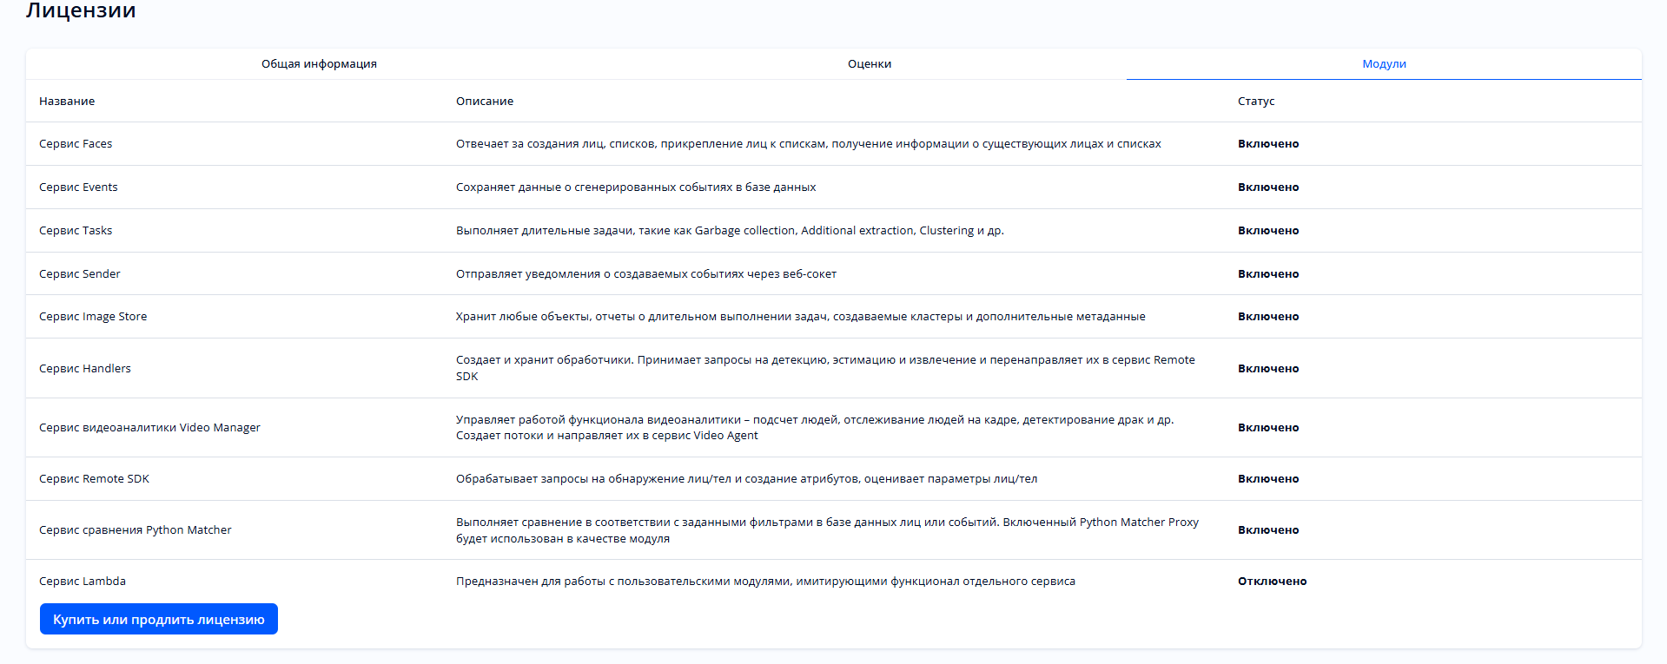
Task: Click the Статус column header
Action: 1256,102
